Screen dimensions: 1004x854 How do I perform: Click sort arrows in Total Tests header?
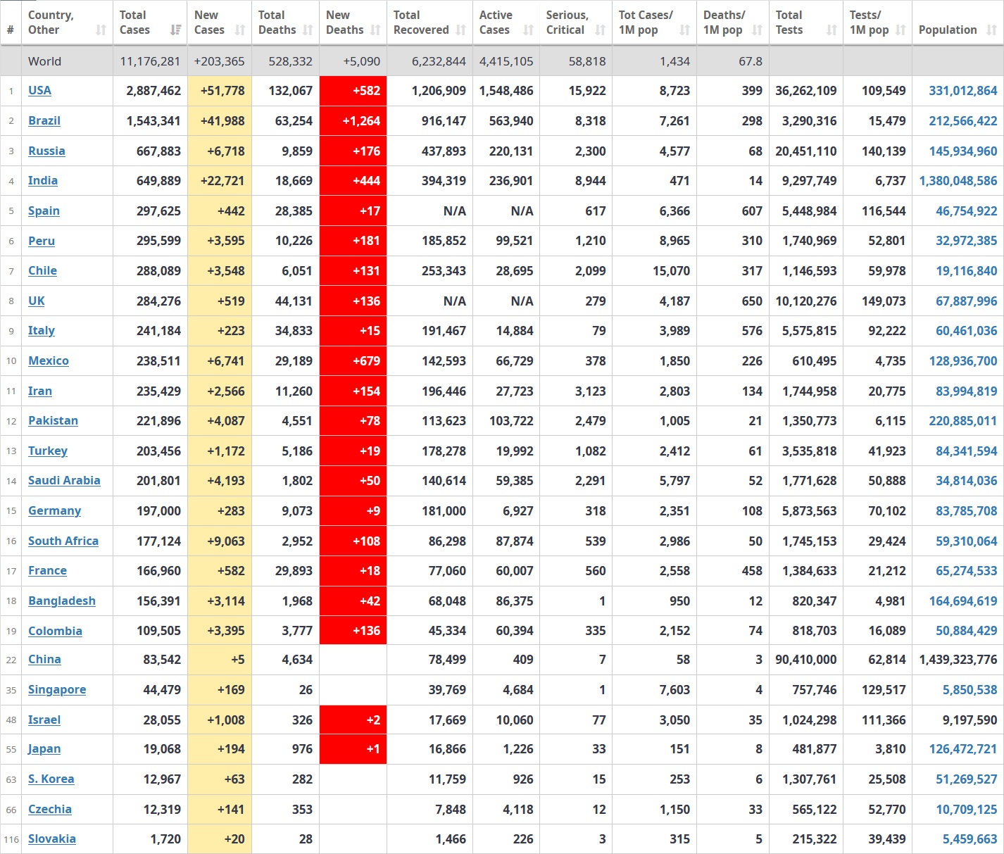pos(832,30)
